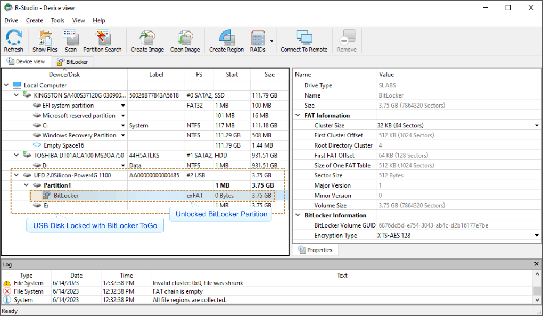Collapse the Local Computer tree node

point(6,85)
